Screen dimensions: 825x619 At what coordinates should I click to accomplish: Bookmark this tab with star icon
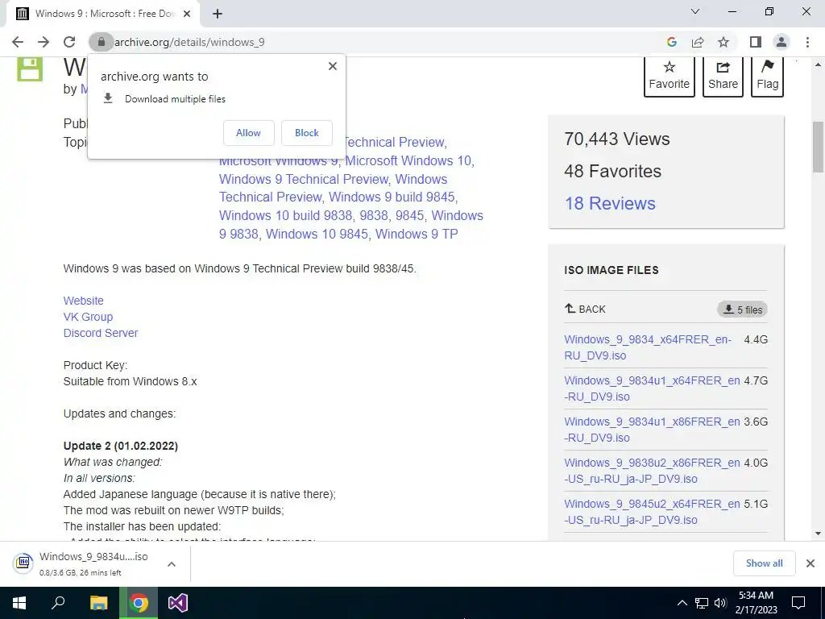[723, 42]
